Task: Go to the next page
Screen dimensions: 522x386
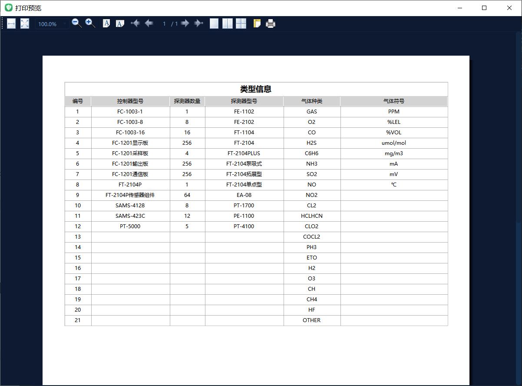Action: pos(185,23)
